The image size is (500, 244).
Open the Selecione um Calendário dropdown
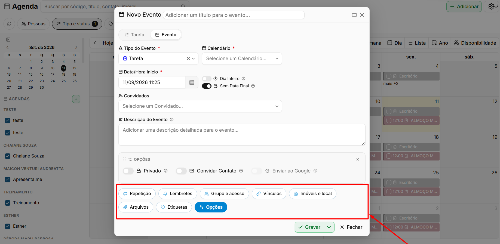(242, 58)
